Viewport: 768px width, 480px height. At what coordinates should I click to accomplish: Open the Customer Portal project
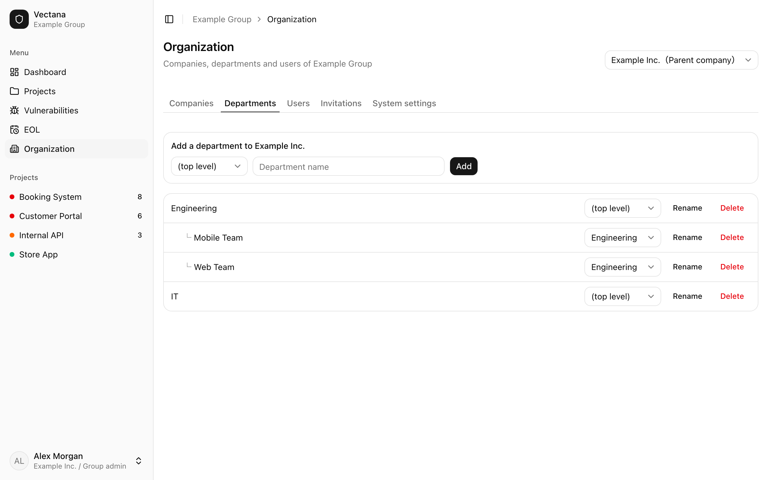pos(76,216)
